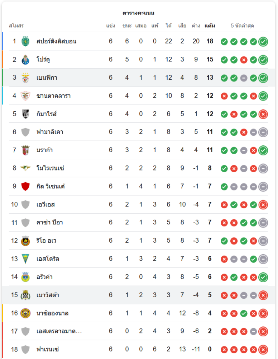Open the ฟาเรนเซ่ team link
The image size is (278, 359).
(x=48, y=349)
